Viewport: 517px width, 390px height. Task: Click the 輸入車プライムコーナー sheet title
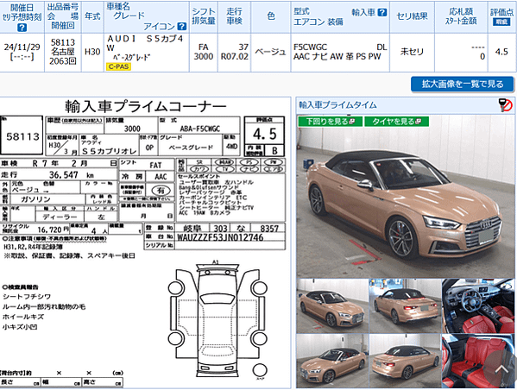click(x=145, y=106)
